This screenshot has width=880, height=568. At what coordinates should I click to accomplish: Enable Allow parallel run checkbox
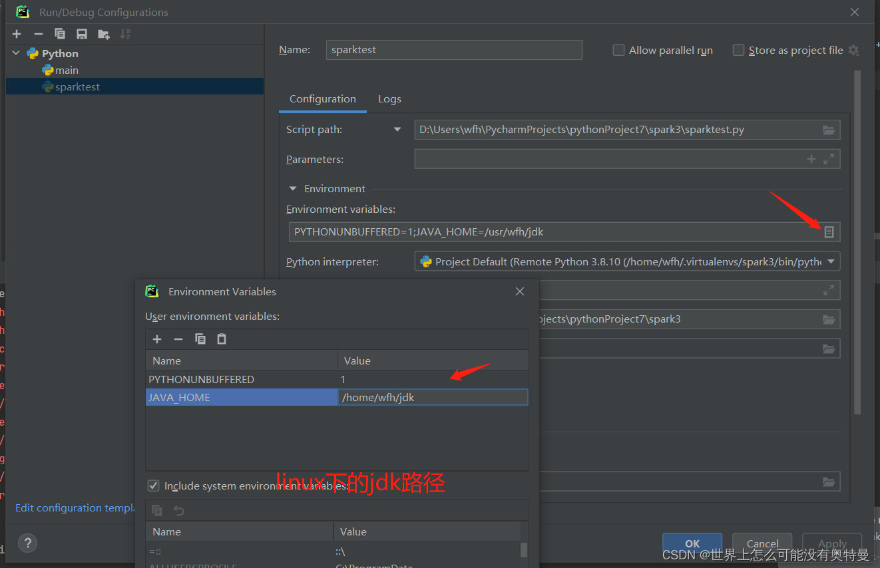tap(618, 51)
